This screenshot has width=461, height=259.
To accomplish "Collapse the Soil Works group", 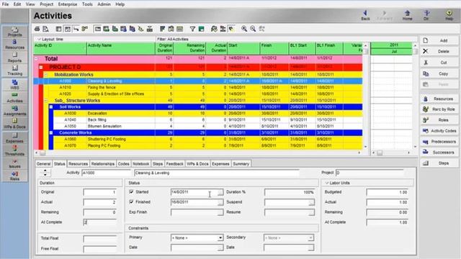I will click(51, 107).
